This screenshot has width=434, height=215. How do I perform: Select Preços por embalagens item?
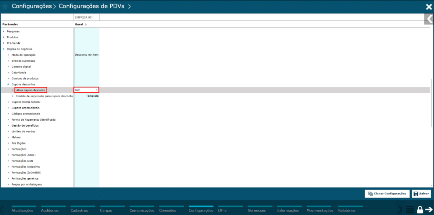(27, 184)
